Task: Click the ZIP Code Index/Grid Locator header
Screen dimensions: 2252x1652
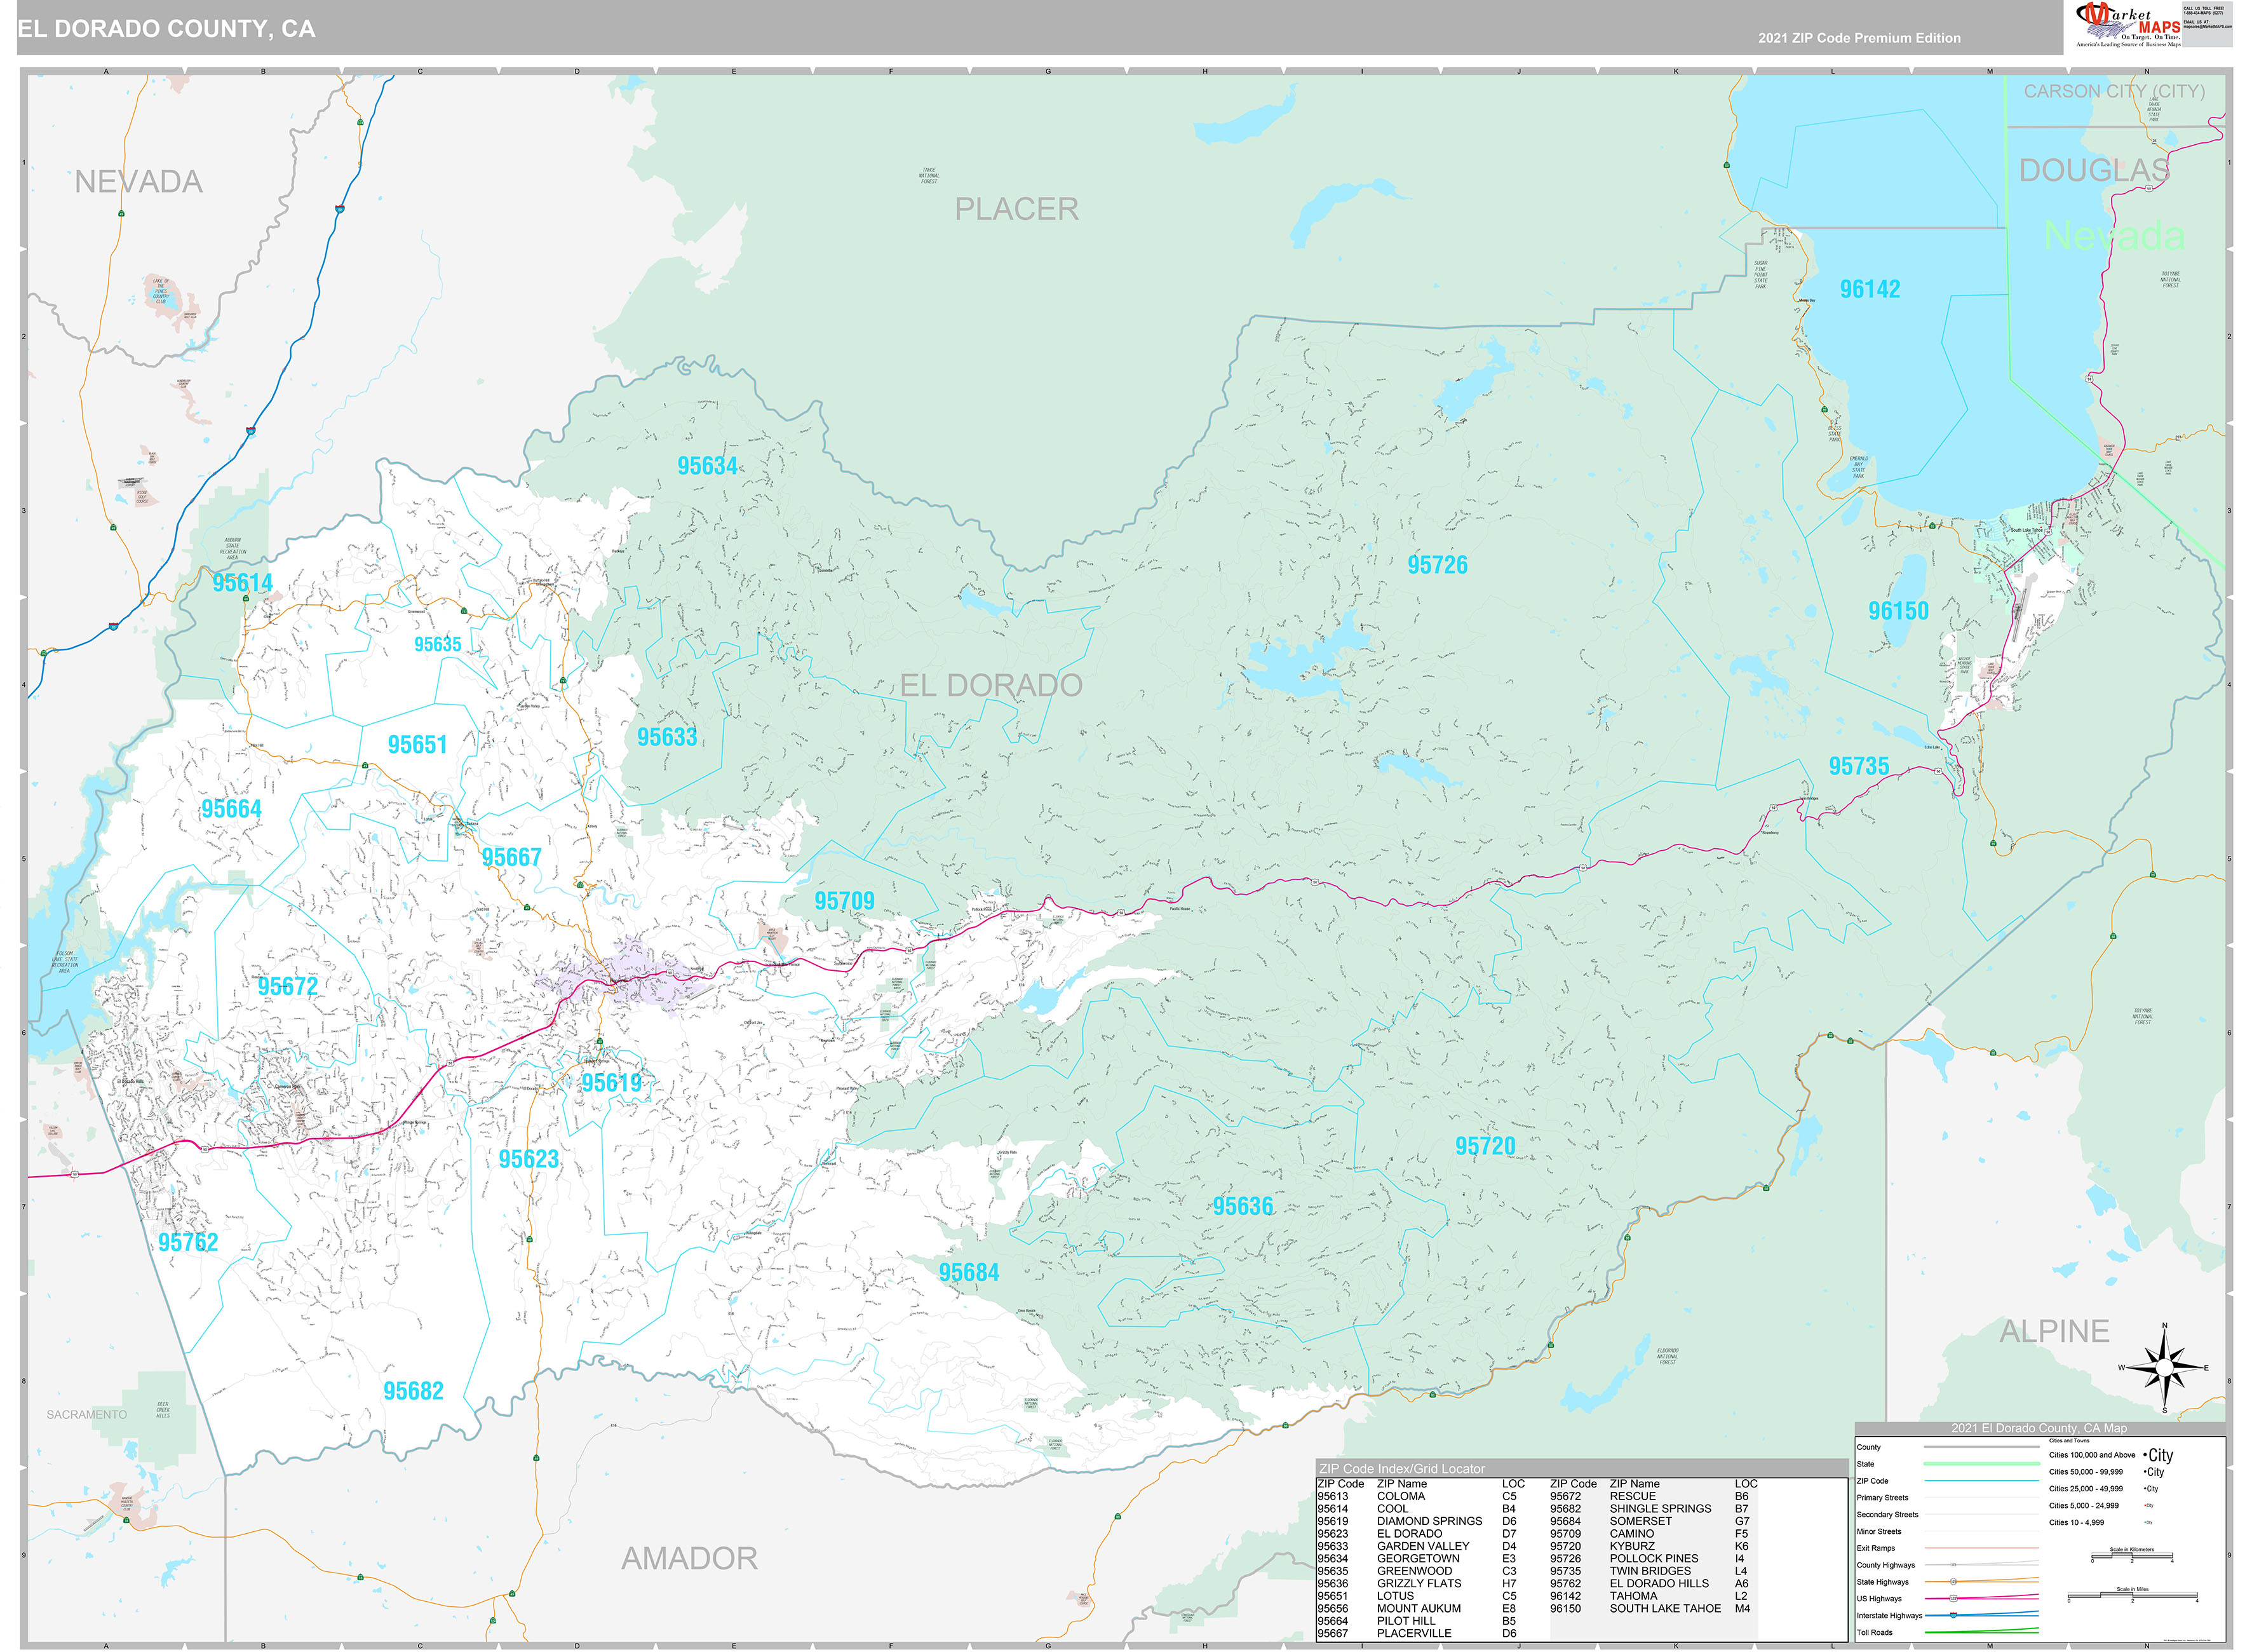Action: [x=1401, y=1468]
